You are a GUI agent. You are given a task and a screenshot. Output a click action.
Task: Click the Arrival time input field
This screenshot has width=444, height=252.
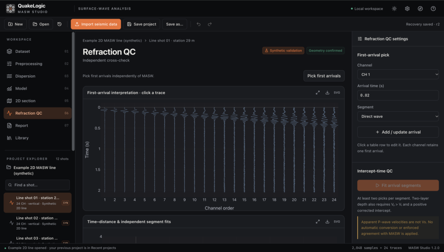click(398, 95)
